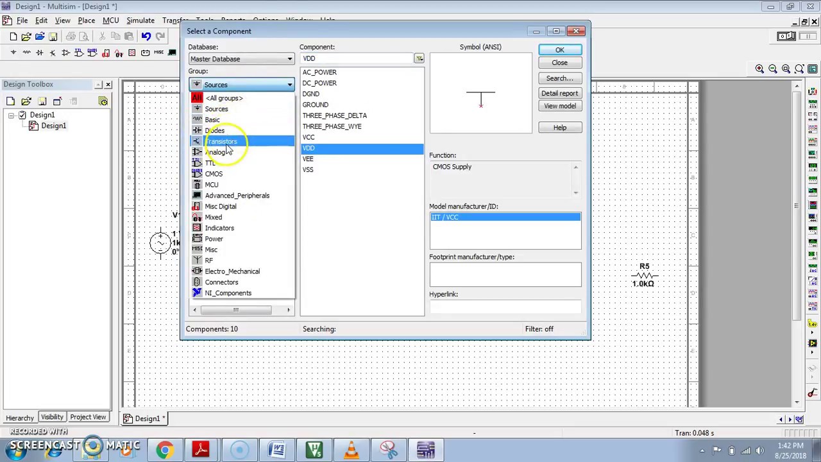Screen dimensions: 821x462
Task: Open the File menu
Action: coord(22,21)
